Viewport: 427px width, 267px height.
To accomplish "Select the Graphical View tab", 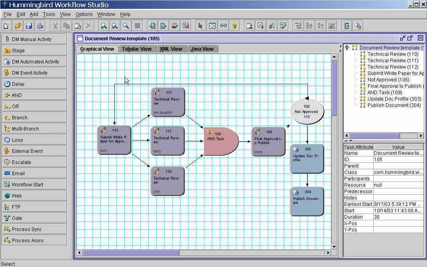I will [97, 49].
